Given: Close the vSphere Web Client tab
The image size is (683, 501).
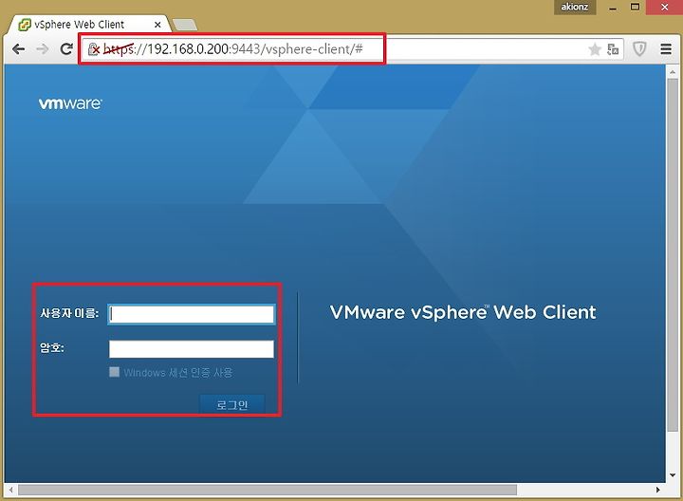Looking at the screenshot, I should [157, 25].
